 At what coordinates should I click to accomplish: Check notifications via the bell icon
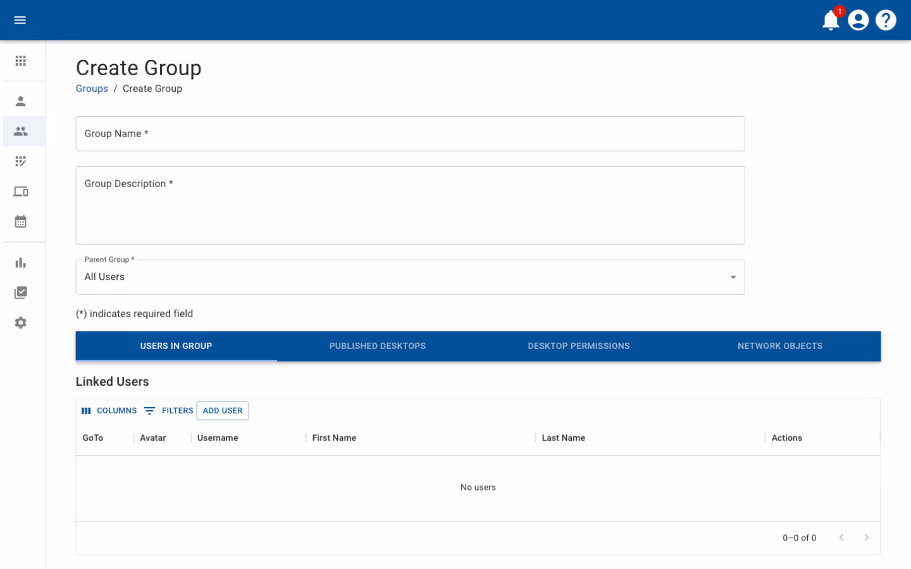831,20
